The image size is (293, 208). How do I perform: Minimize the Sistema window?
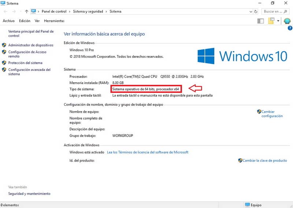tap(260, 3)
